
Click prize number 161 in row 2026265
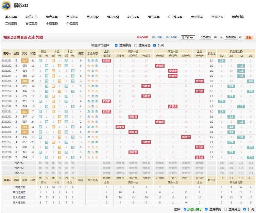coord(25,132)
